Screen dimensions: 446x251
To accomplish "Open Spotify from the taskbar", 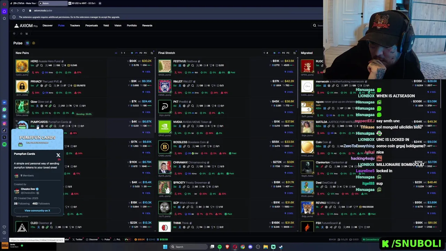I will coord(220,247).
